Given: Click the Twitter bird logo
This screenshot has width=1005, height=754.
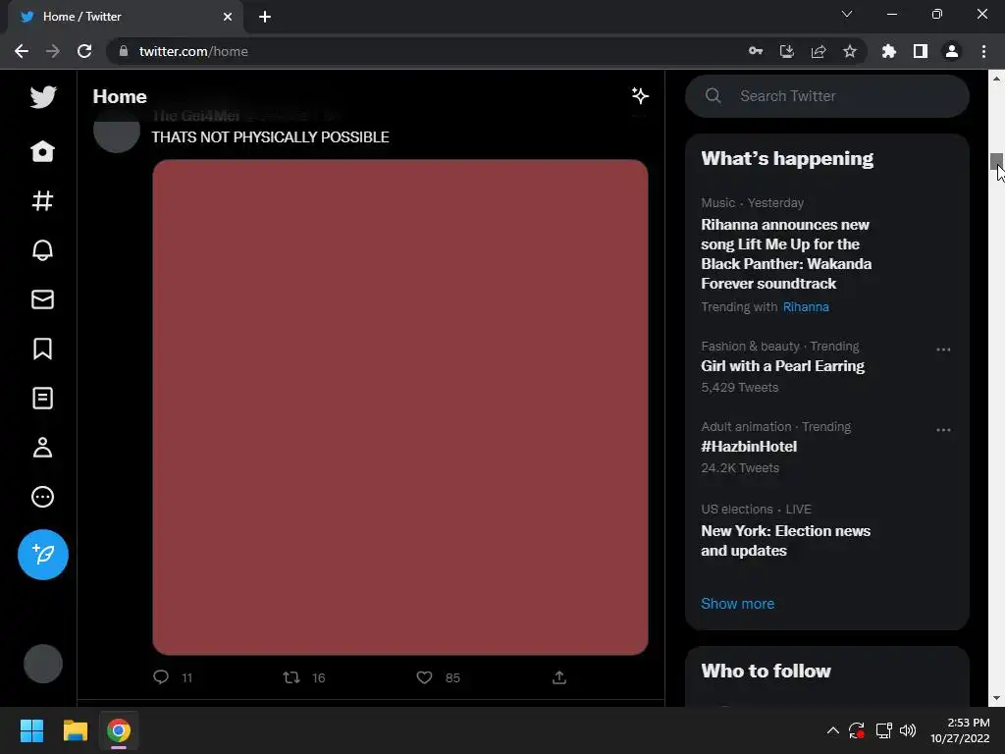Looking at the screenshot, I should coord(43,97).
